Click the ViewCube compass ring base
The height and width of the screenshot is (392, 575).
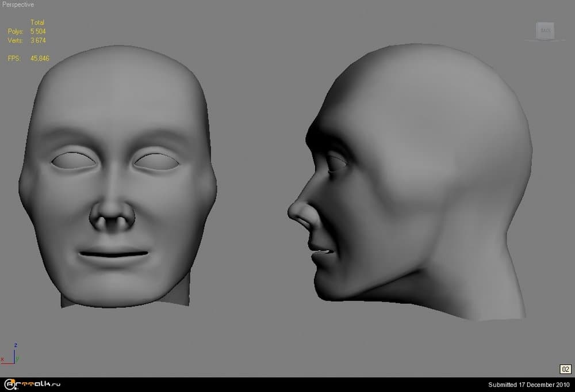[545, 40]
